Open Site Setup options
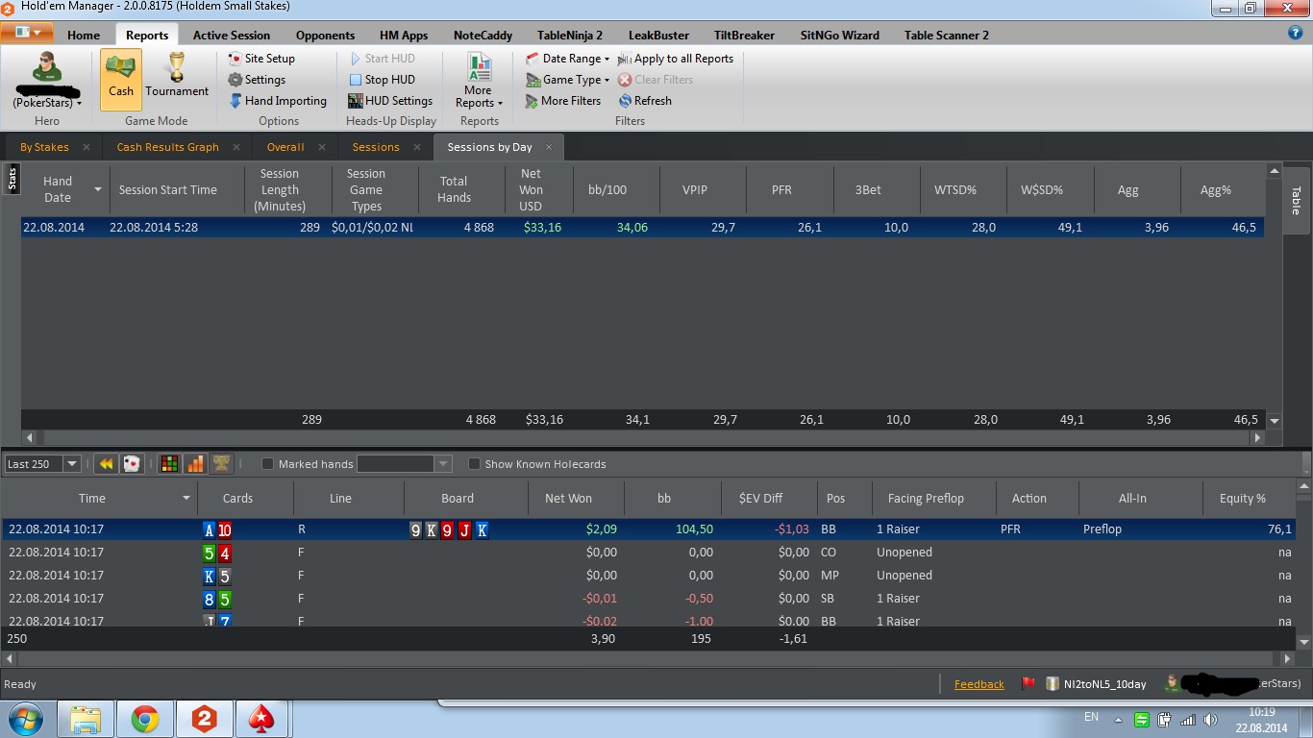This screenshot has height=738, width=1313. 261,59
